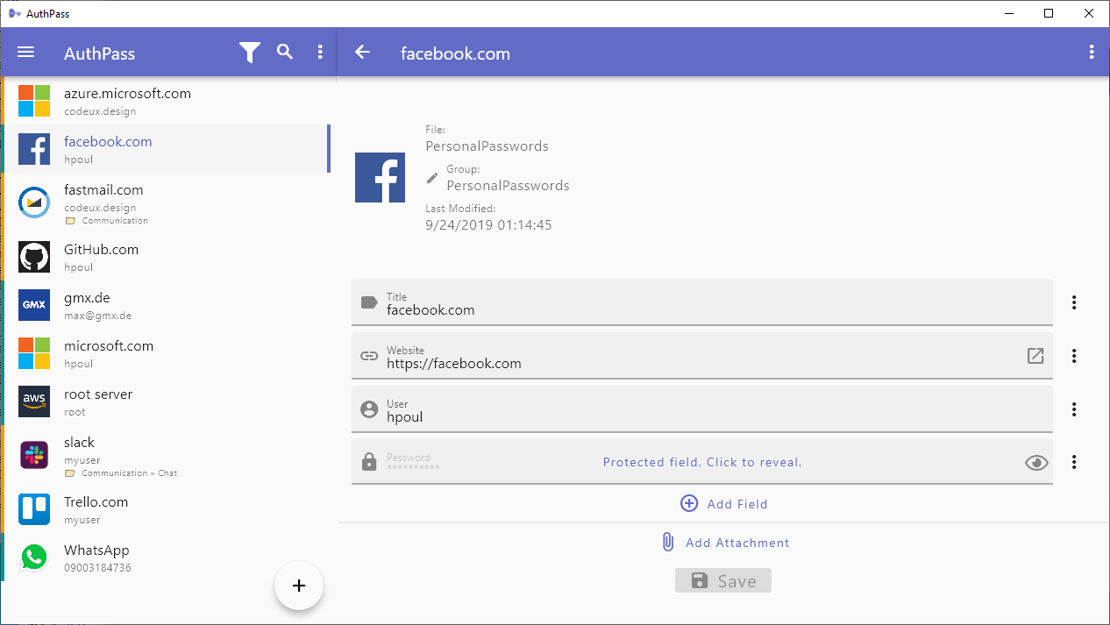The image size is (1110, 625).
Task: Click the Facebook logo in entry list
Action: 34,149
